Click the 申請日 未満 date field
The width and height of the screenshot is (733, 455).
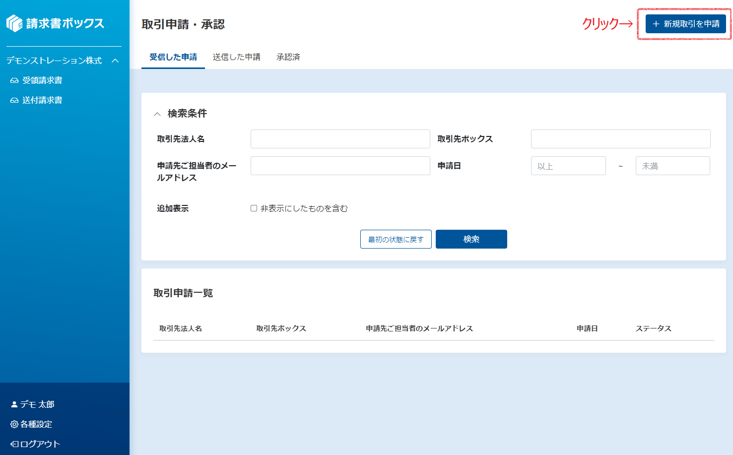[x=673, y=166]
